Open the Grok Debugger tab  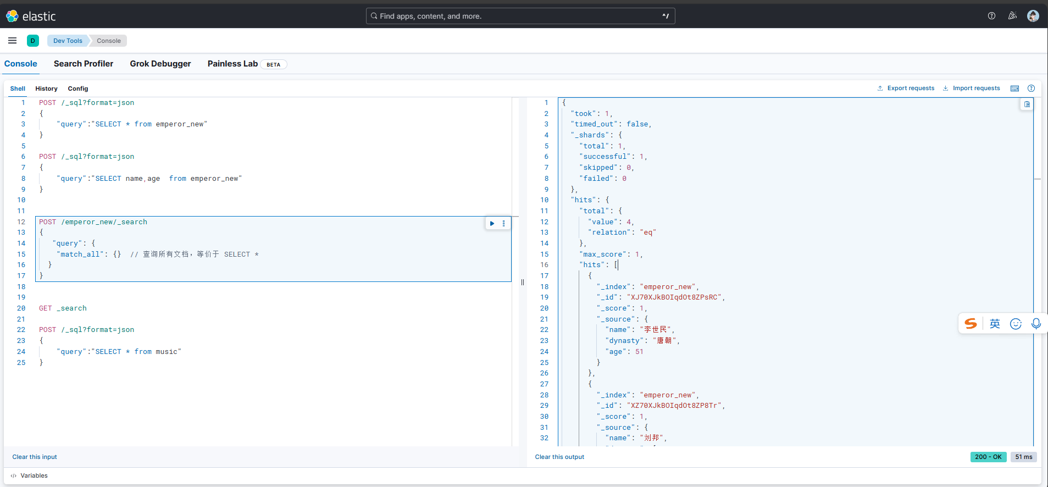click(160, 64)
